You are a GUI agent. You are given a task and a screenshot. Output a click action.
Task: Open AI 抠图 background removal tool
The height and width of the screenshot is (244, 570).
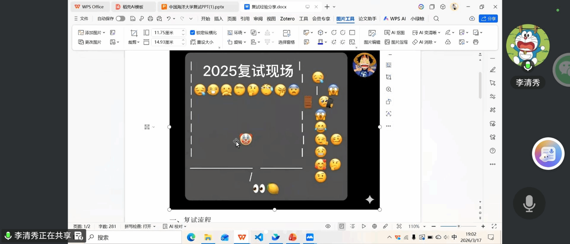pos(394,33)
